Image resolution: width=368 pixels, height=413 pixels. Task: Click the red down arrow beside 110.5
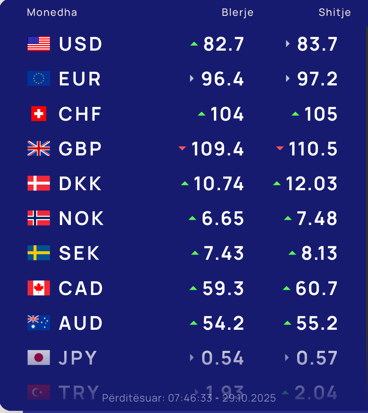(x=280, y=148)
